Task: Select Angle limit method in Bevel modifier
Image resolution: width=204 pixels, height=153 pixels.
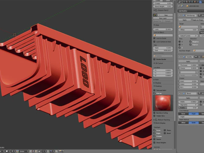Action: pos(193,113)
